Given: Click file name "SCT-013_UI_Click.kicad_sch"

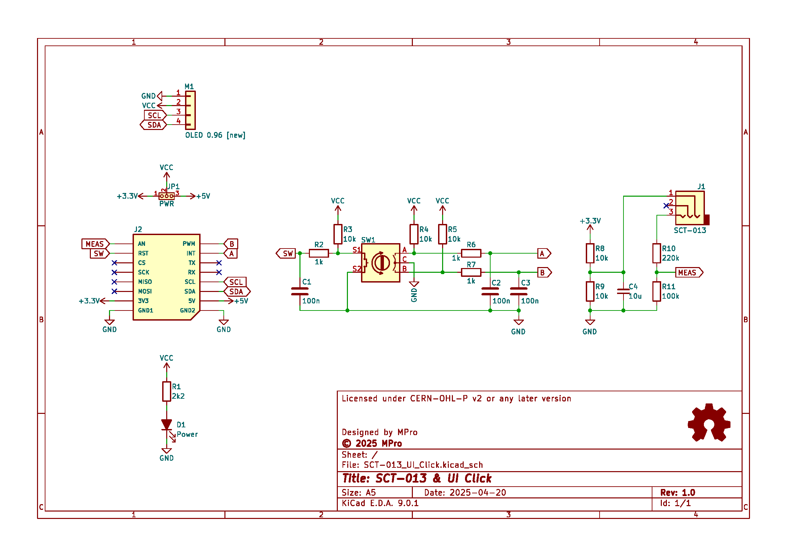Looking at the screenshot, I should click(x=423, y=465).
